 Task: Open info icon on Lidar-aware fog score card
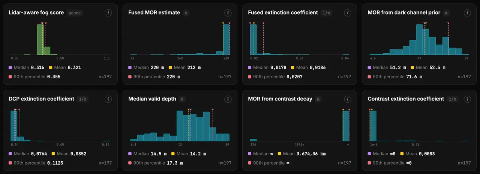(x=108, y=13)
